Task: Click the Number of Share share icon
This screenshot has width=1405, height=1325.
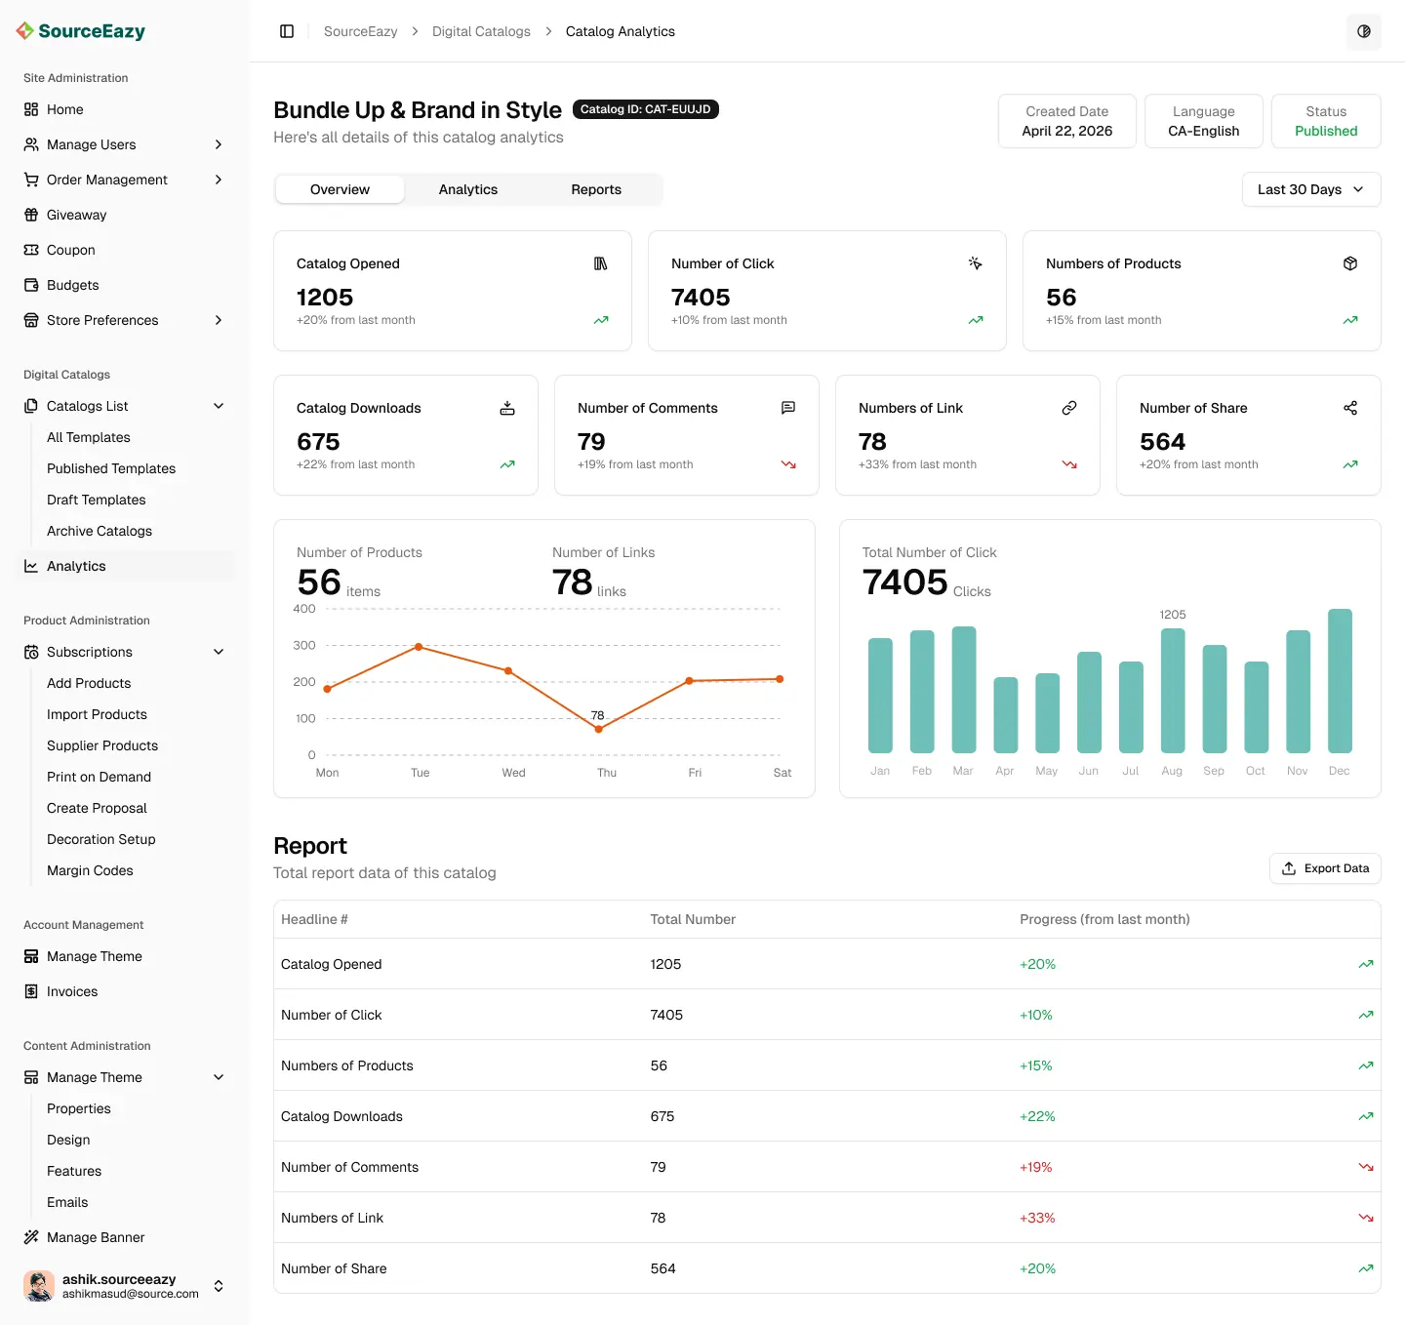Action: (1350, 408)
